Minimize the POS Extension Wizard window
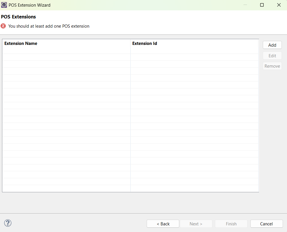This screenshot has width=287, height=232. click(x=245, y=5)
